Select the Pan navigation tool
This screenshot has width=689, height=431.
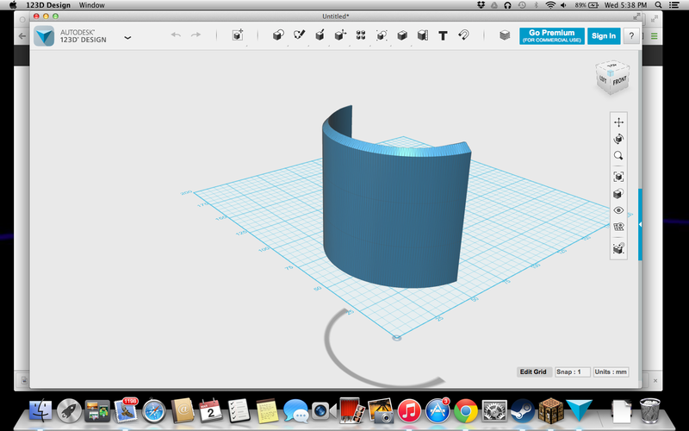618,122
